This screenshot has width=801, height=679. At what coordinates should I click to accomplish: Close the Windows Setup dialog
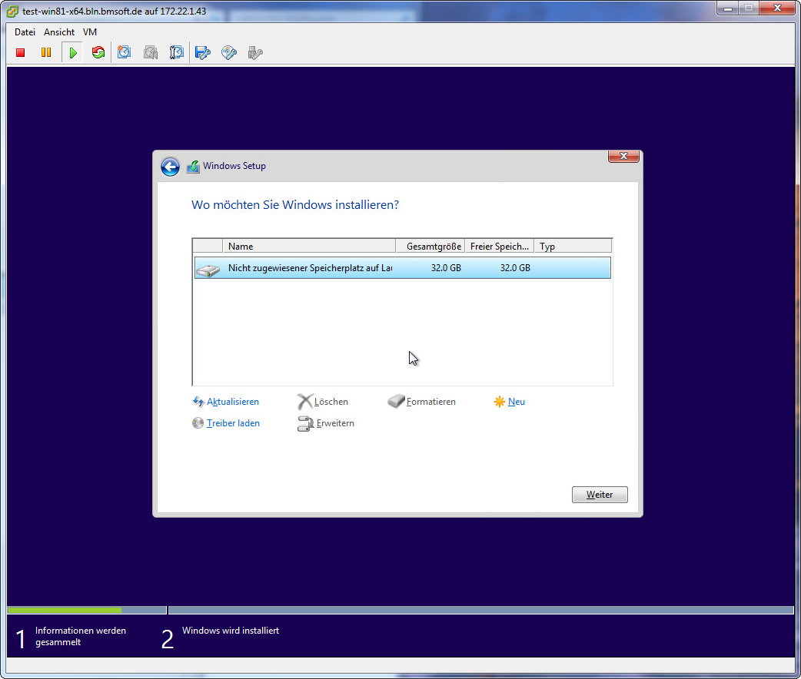(623, 156)
